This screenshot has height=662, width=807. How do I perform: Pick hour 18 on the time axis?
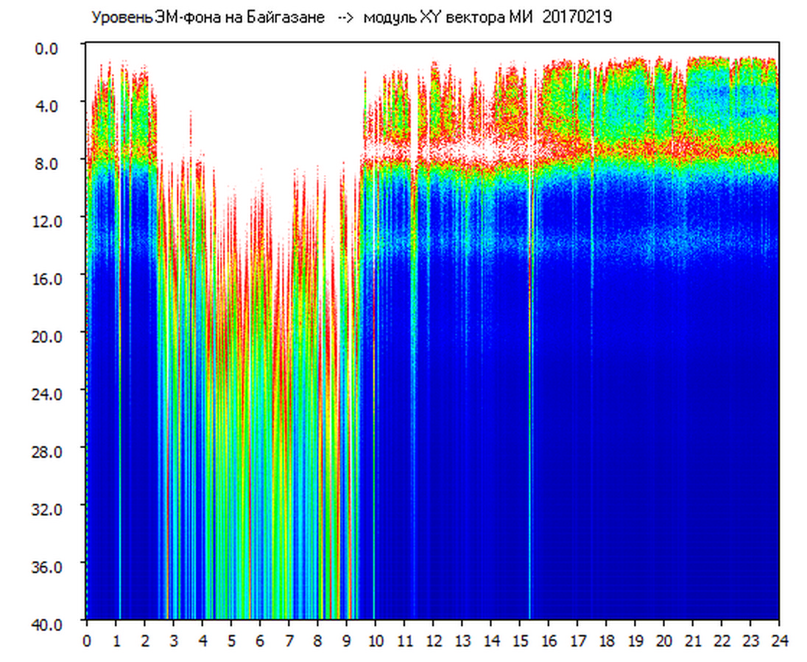(x=606, y=641)
